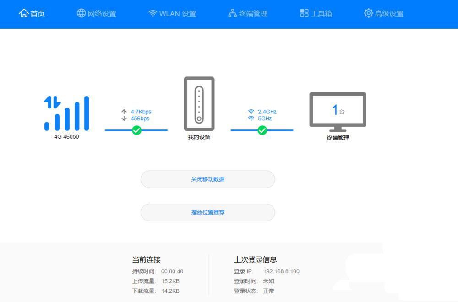This screenshot has height=302, width=458.
Task: Click the upload arrow next to 4.7Kbps
Action: click(124, 112)
